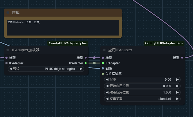
Task: Increase 开始应用位置 with right arrow
Action: (177, 86)
